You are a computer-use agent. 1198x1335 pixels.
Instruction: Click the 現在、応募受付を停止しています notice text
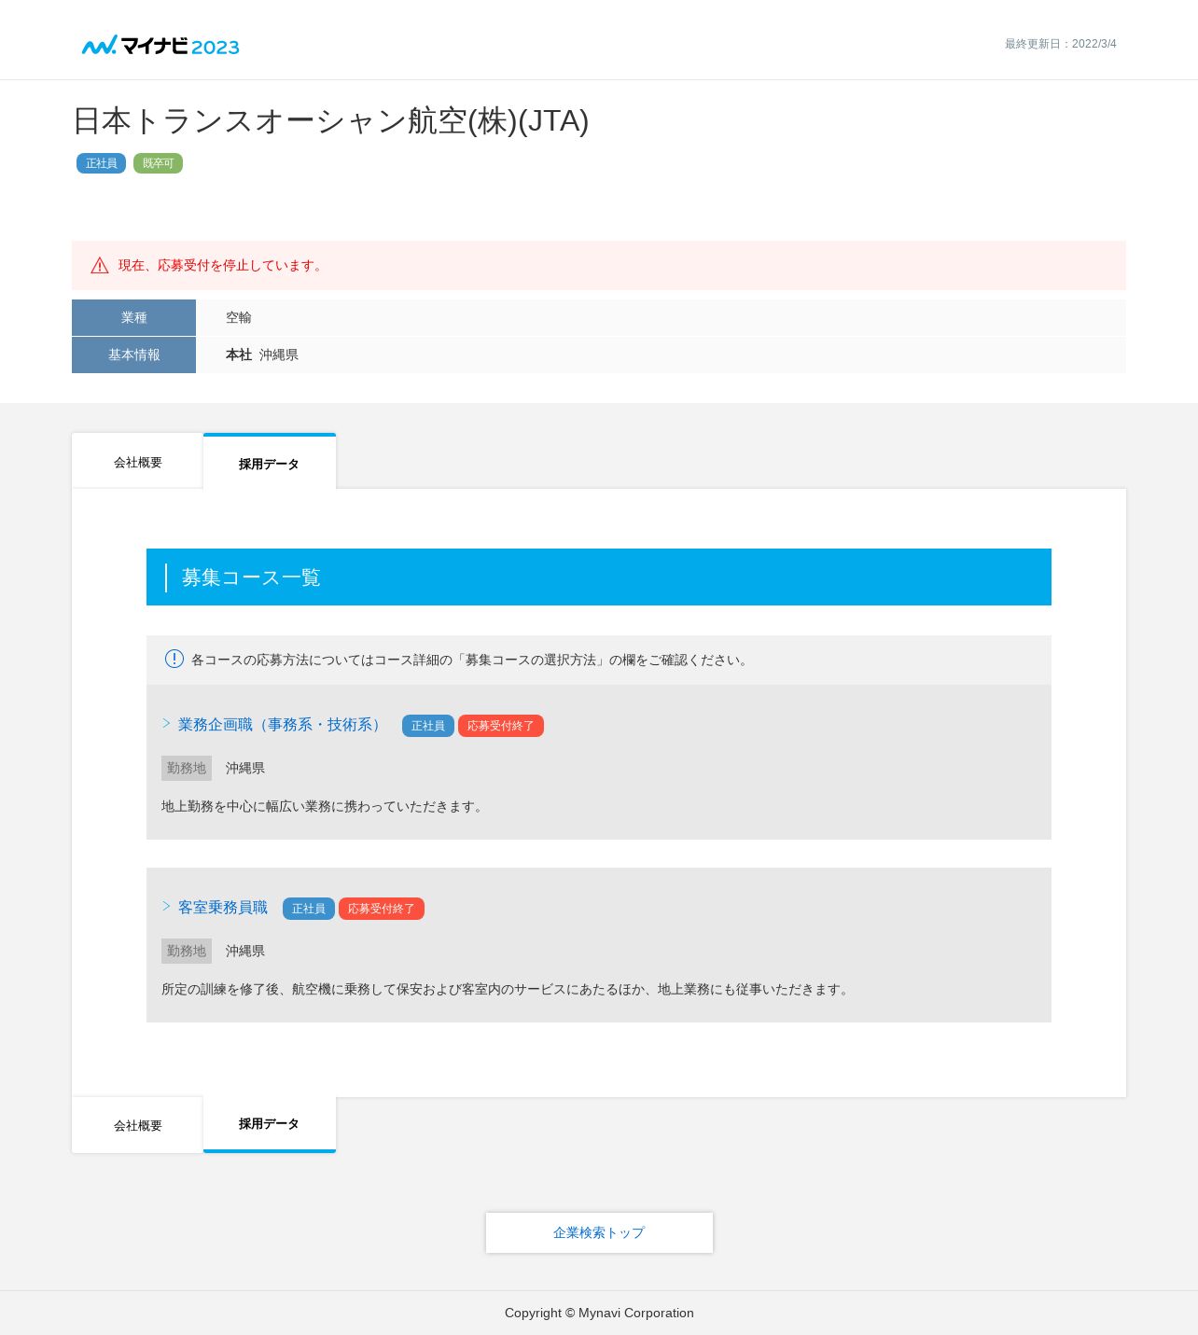tap(222, 266)
